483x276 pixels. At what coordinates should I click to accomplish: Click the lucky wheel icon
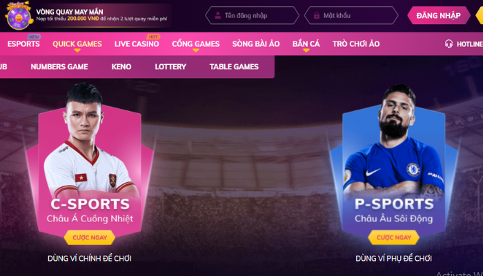tap(19, 15)
